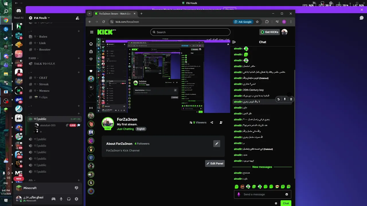367x206 pixels.
Task: Open Discord game activity controller icon
Action: pos(53,199)
